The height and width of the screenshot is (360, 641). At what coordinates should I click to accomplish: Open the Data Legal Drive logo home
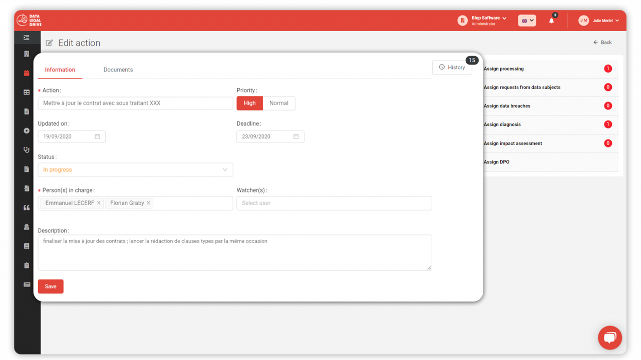click(29, 20)
